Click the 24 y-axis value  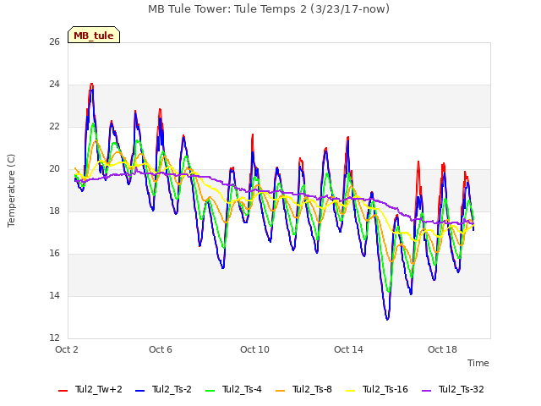click(54, 85)
